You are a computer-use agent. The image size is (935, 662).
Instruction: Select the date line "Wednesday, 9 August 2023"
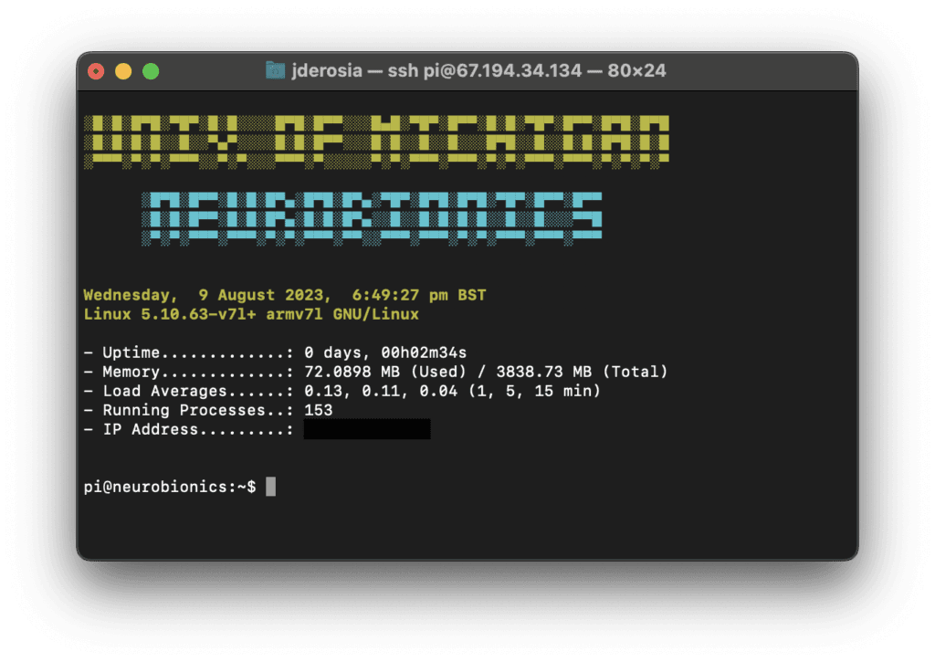tap(204, 295)
